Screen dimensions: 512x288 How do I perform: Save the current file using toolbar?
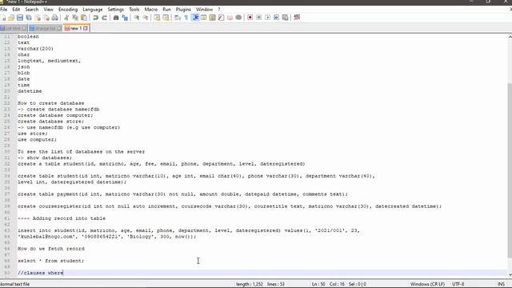point(20,18)
